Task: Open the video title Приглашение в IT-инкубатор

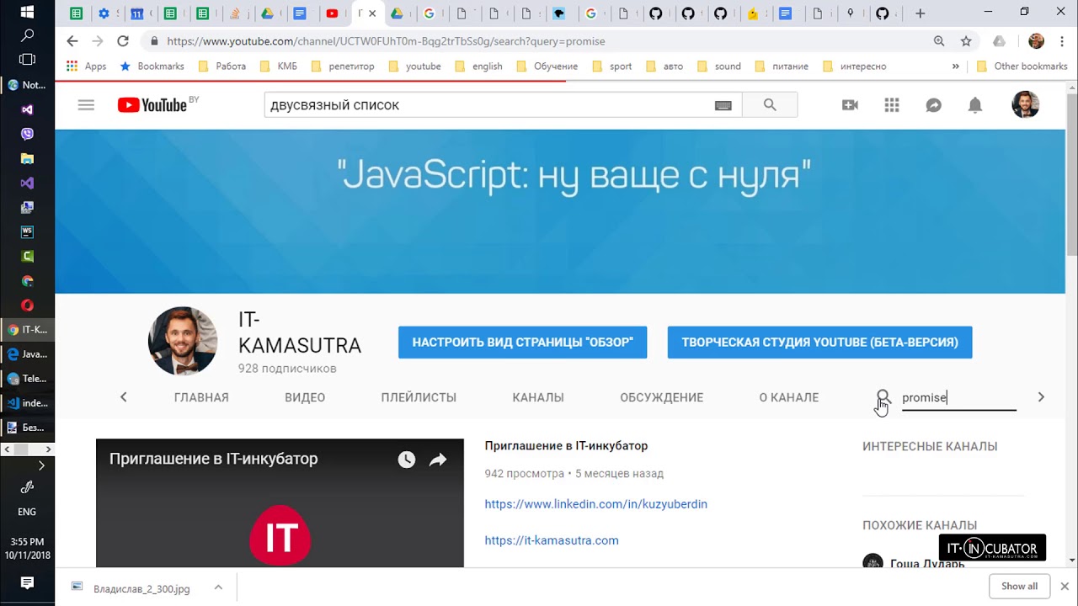Action: (566, 446)
